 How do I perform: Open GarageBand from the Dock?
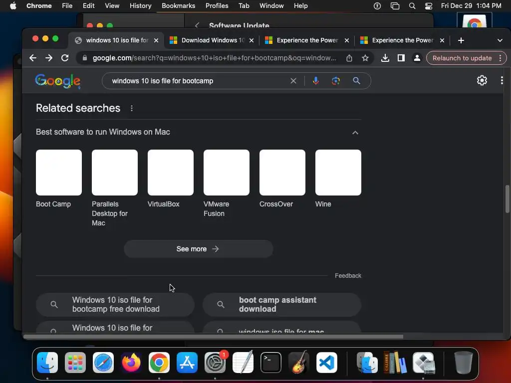299,363
